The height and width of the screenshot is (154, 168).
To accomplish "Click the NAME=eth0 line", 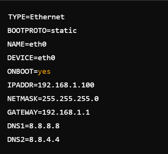I will (x=27, y=44).
